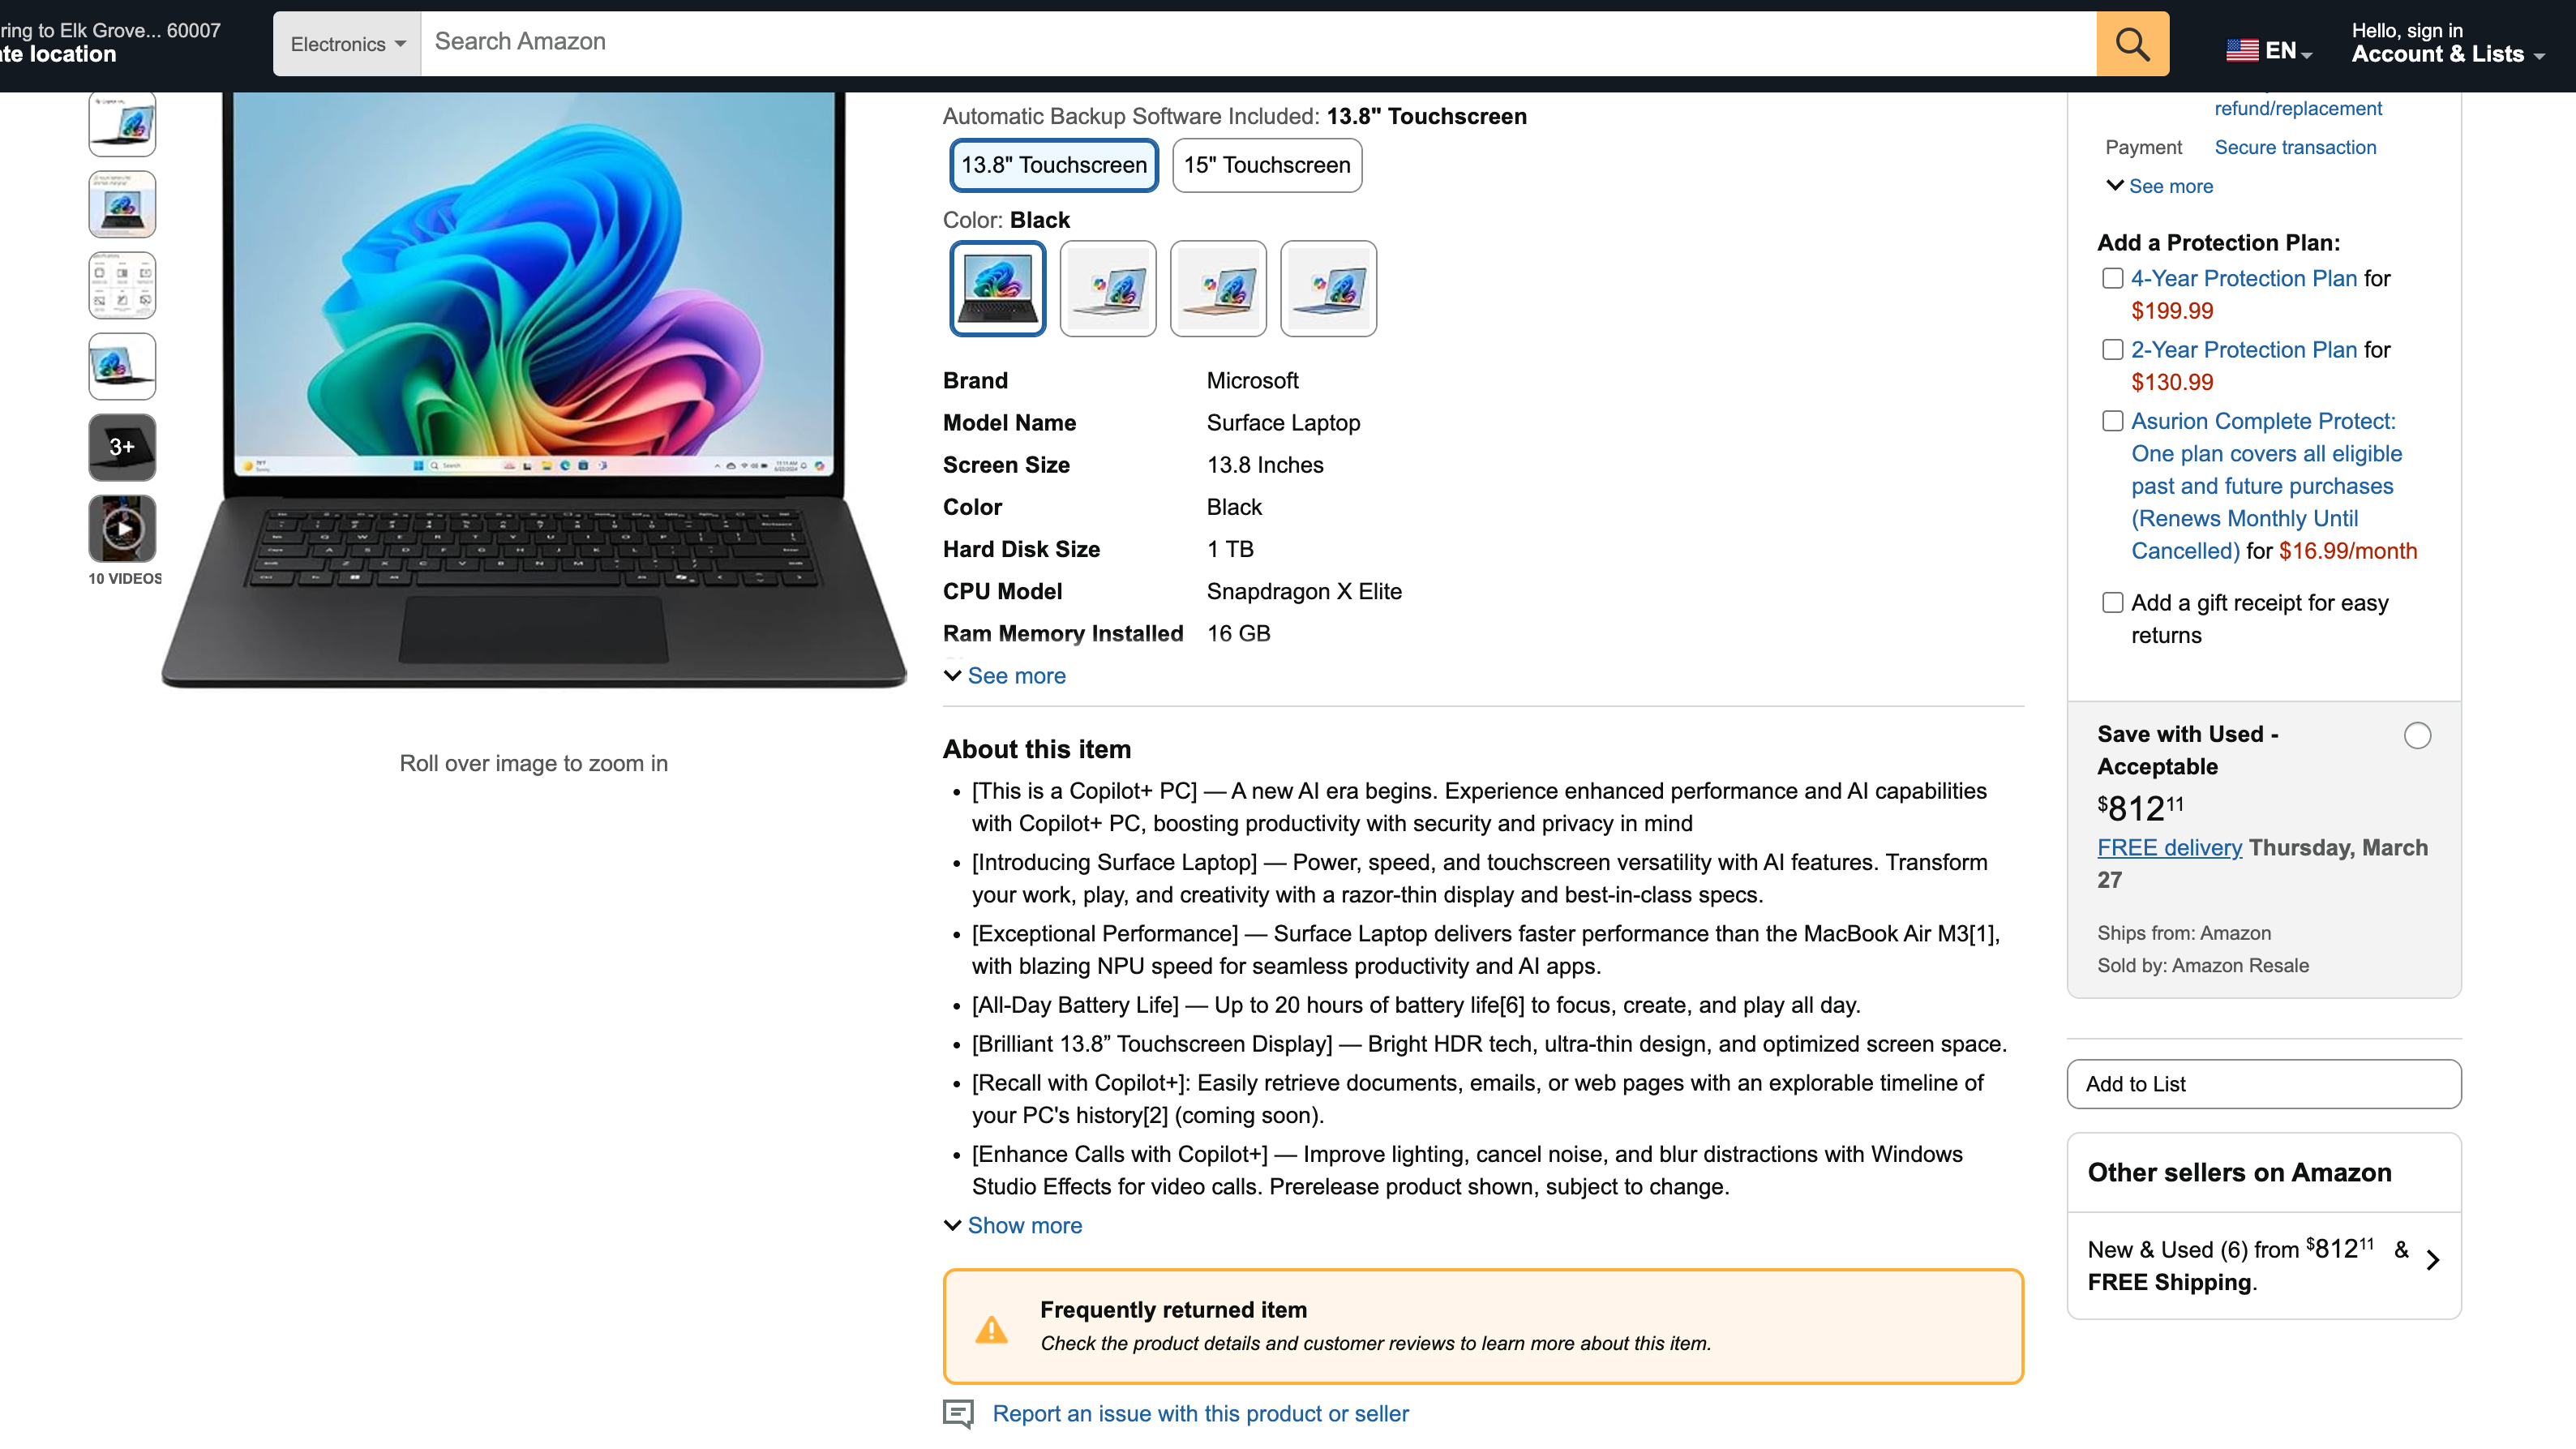Open the 3+ more images thumbnail

point(122,447)
